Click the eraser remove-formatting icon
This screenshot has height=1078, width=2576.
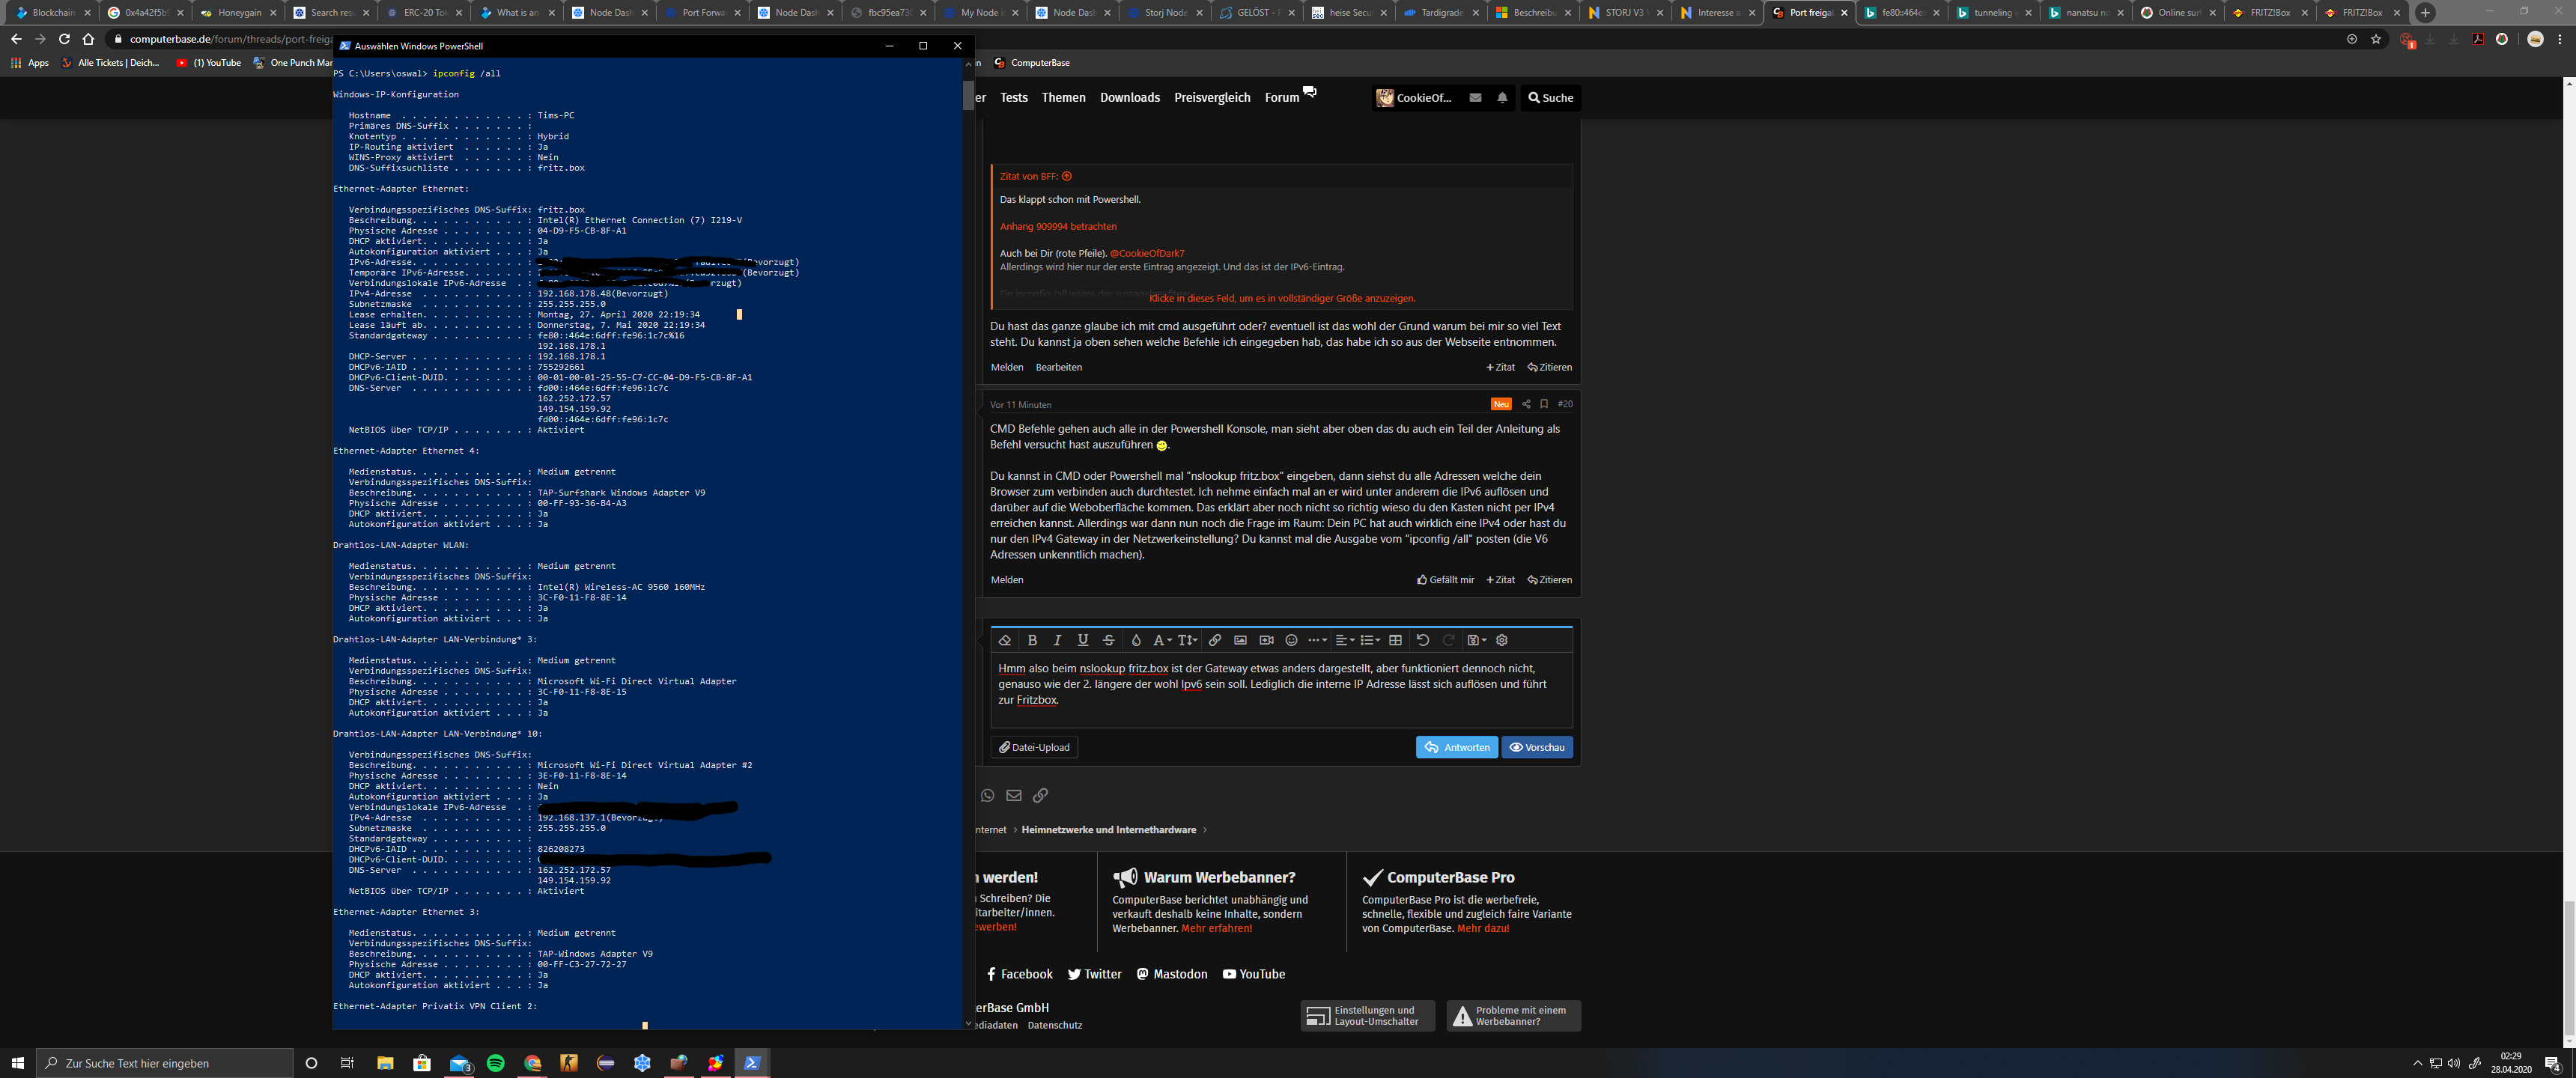pos(1005,640)
